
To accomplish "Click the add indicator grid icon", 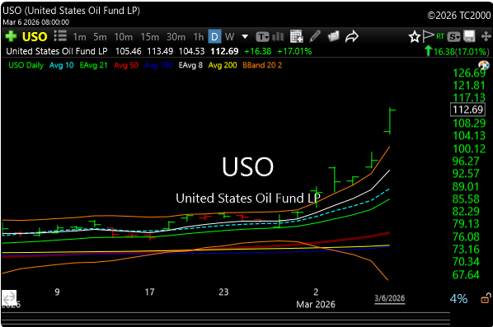I will click(297, 36).
